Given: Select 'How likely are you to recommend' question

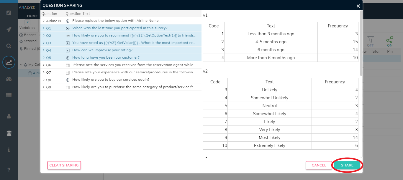Looking at the screenshot, I should click(x=134, y=36).
